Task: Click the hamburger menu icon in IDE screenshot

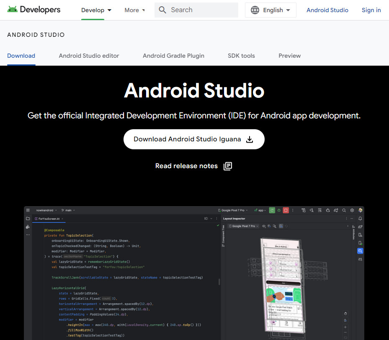Action: [x=28, y=210]
